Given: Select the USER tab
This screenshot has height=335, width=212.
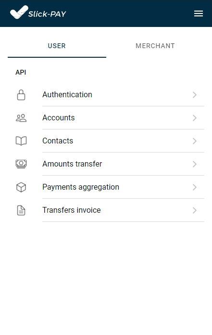Looking at the screenshot, I should click(x=57, y=46).
